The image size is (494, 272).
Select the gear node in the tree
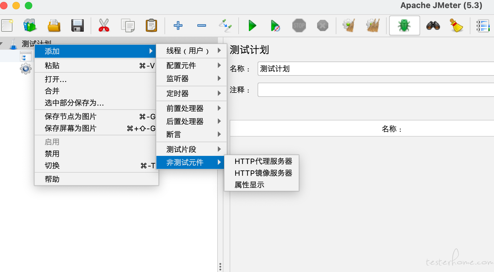26,69
